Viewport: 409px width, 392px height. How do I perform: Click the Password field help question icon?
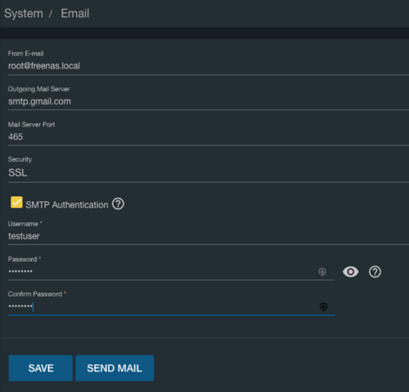click(375, 272)
